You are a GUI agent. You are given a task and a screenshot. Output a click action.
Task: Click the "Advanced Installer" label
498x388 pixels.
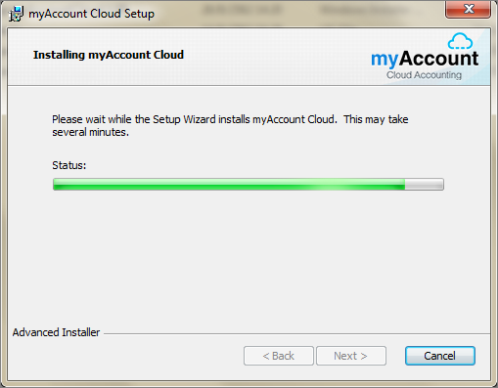(56, 332)
